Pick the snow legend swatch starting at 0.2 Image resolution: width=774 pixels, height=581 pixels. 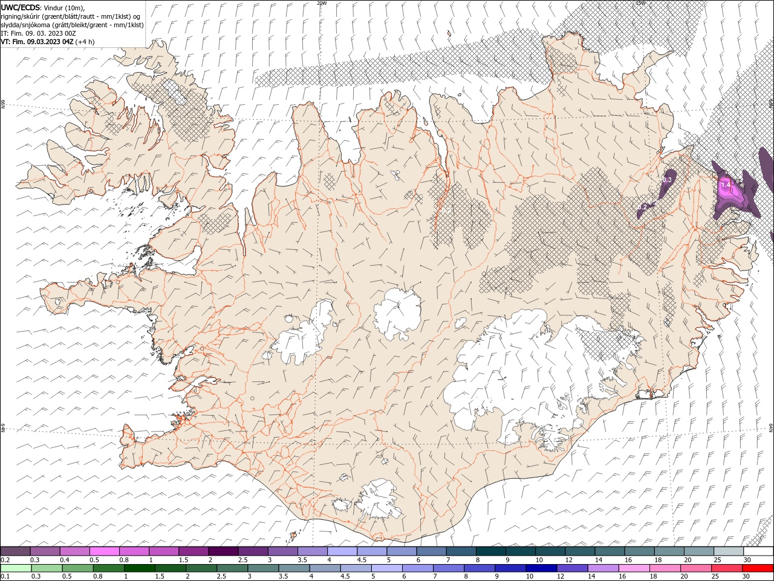coord(15,551)
